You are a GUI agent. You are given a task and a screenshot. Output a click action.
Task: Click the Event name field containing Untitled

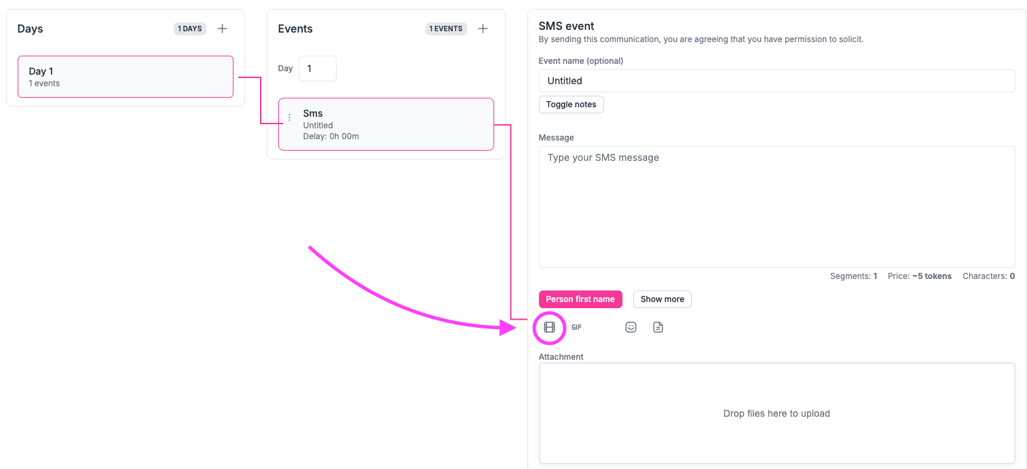coord(776,81)
